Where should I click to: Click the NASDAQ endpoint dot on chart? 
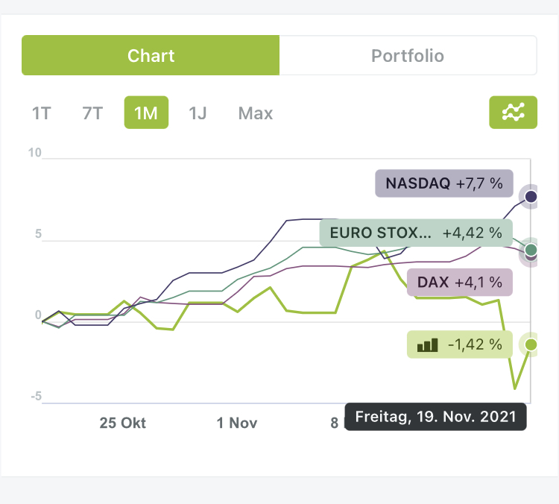point(531,197)
